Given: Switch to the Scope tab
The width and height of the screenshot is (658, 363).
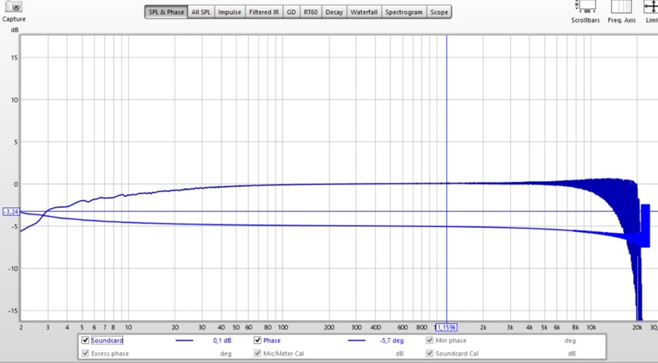Looking at the screenshot, I should [439, 12].
